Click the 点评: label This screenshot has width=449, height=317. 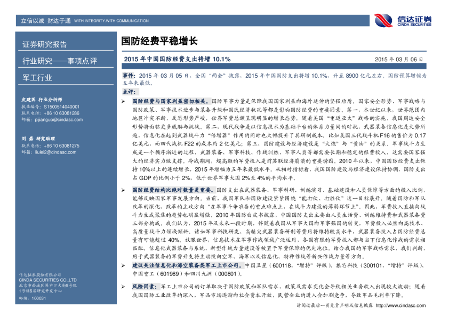130,92
